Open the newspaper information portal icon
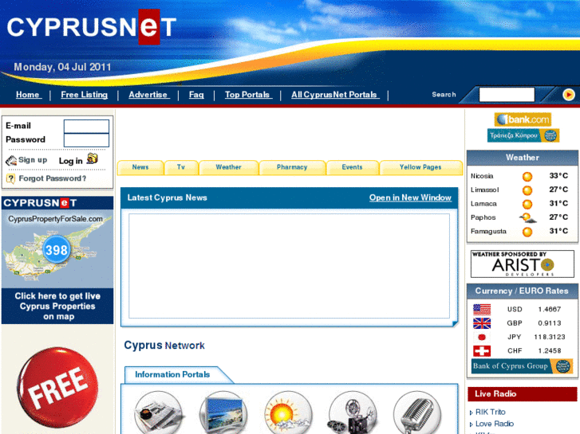Image resolution: width=580 pixels, height=434 pixels. pyautogui.click(x=158, y=413)
